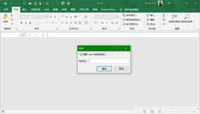Switch to Normal view in status bar
This screenshot has width=200, height=114.
(145, 112)
